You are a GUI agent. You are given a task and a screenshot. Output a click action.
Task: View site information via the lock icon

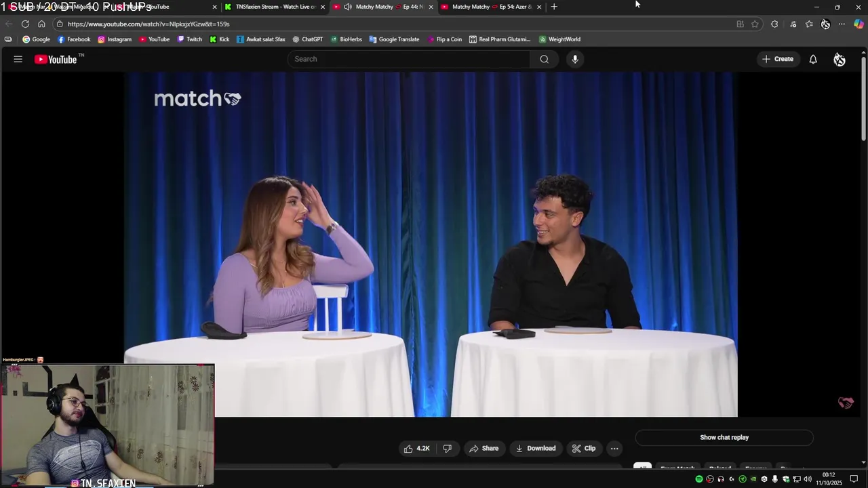point(60,24)
